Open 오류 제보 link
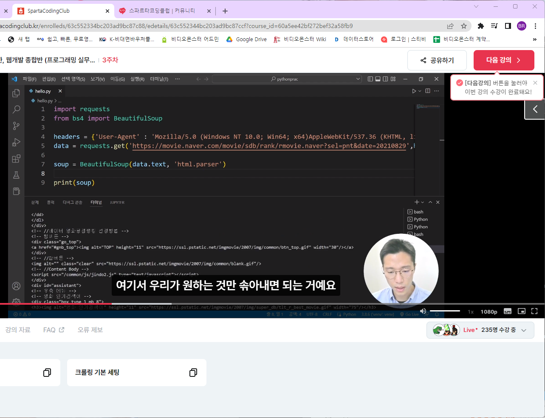 coord(90,330)
